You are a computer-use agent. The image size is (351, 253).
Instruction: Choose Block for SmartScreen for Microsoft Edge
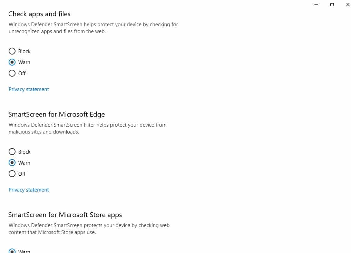tap(12, 152)
